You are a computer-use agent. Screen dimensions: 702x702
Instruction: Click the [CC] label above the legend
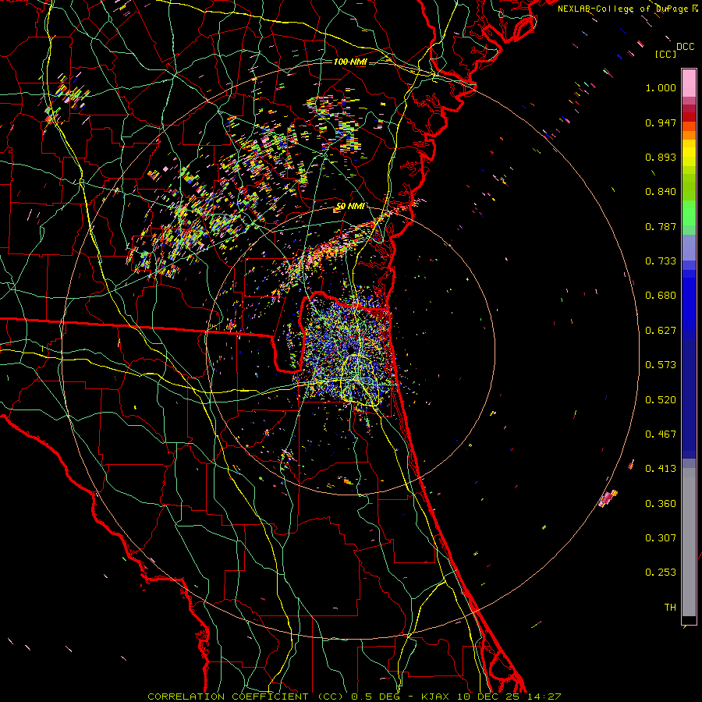point(665,54)
